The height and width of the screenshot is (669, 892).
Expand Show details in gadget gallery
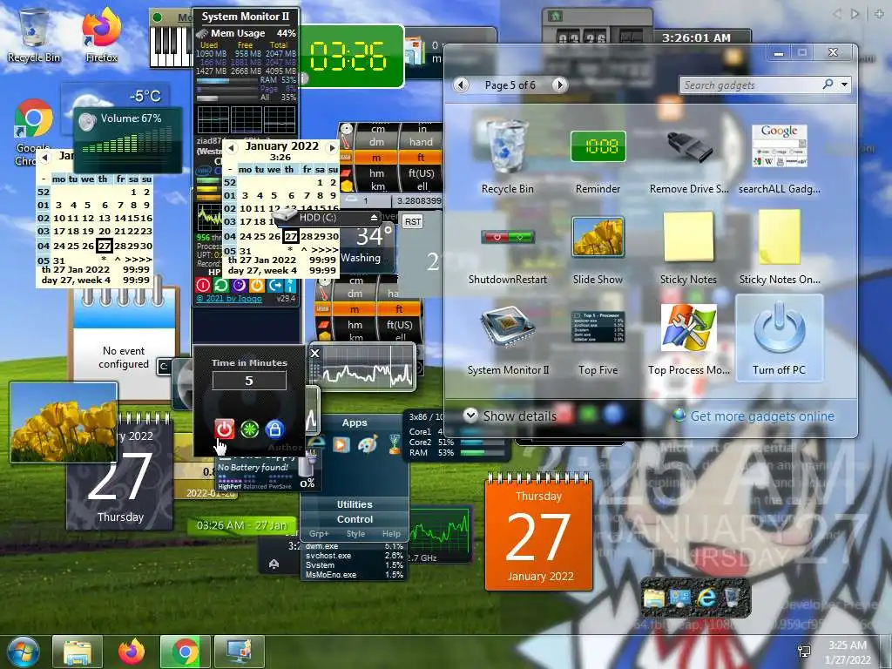[x=510, y=416]
